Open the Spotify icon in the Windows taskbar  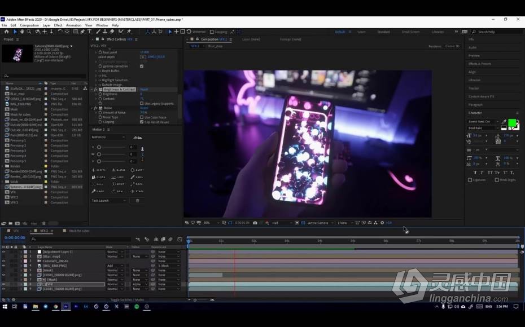click(137, 306)
